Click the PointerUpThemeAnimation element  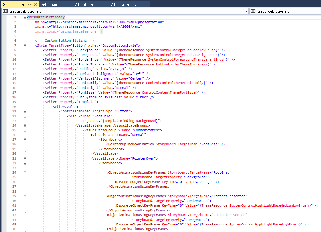tap(131, 144)
